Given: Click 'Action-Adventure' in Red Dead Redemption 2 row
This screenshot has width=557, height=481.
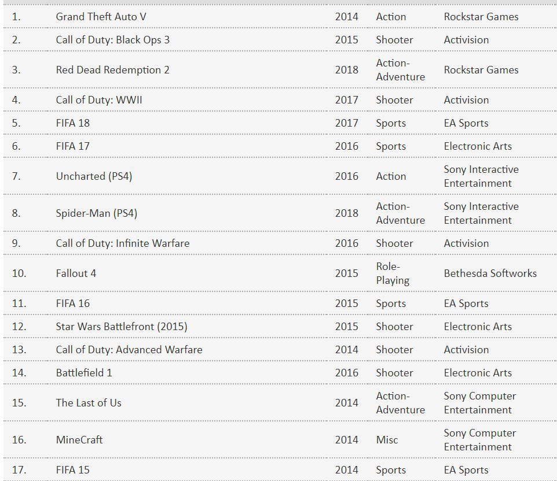Looking at the screenshot, I should tap(400, 70).
